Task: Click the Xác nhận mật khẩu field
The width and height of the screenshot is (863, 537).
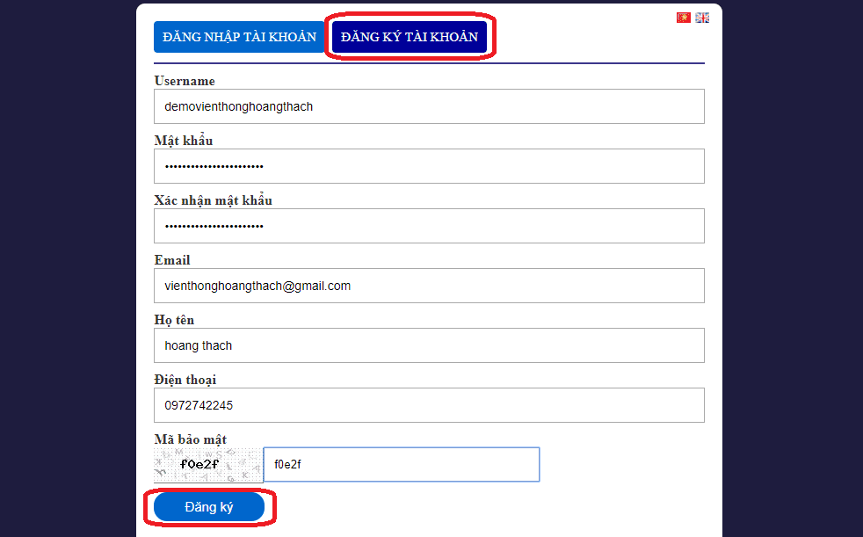Action: click(x=429, y=226)
